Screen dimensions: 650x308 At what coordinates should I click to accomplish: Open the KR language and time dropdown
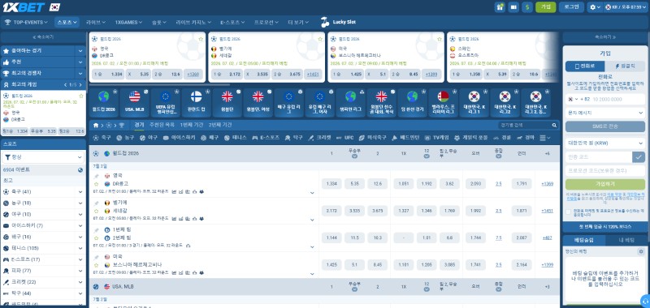click(626, 7)
